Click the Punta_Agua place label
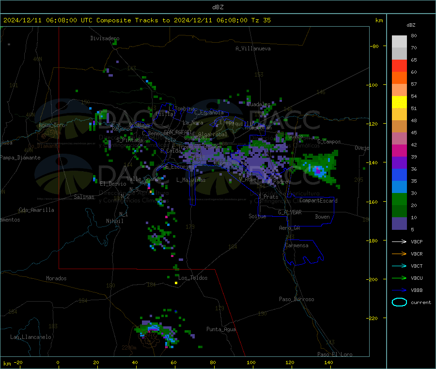 point(221,329)
